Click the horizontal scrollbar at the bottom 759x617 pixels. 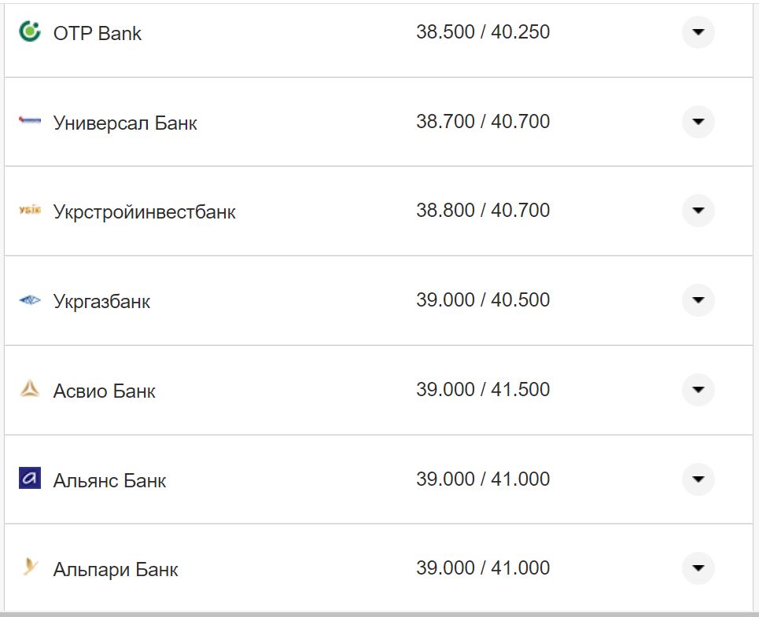pos(379,613)
